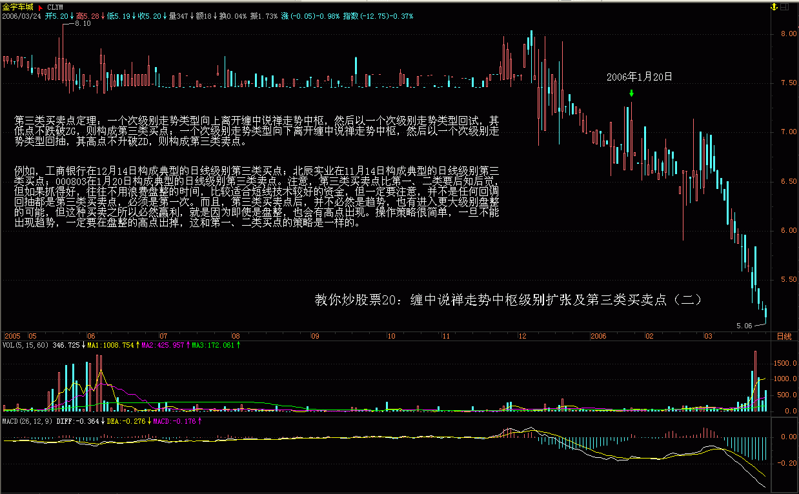This screenshot has height=494, width=799.
Task: Click the red flag icon beside 金宇车城
Action: 40,7
